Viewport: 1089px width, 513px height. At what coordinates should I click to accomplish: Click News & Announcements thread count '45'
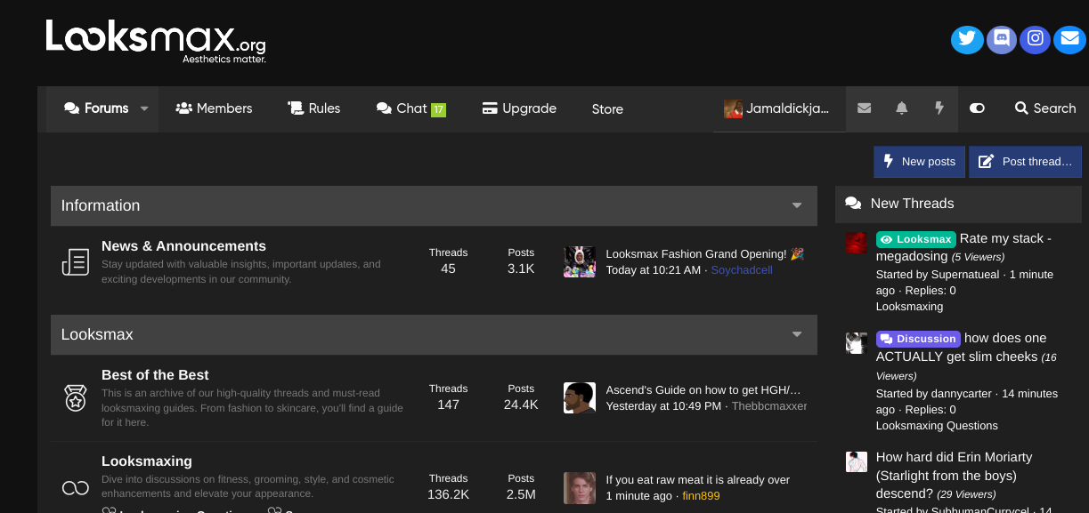pyautogui.click(x=448, y=269)
